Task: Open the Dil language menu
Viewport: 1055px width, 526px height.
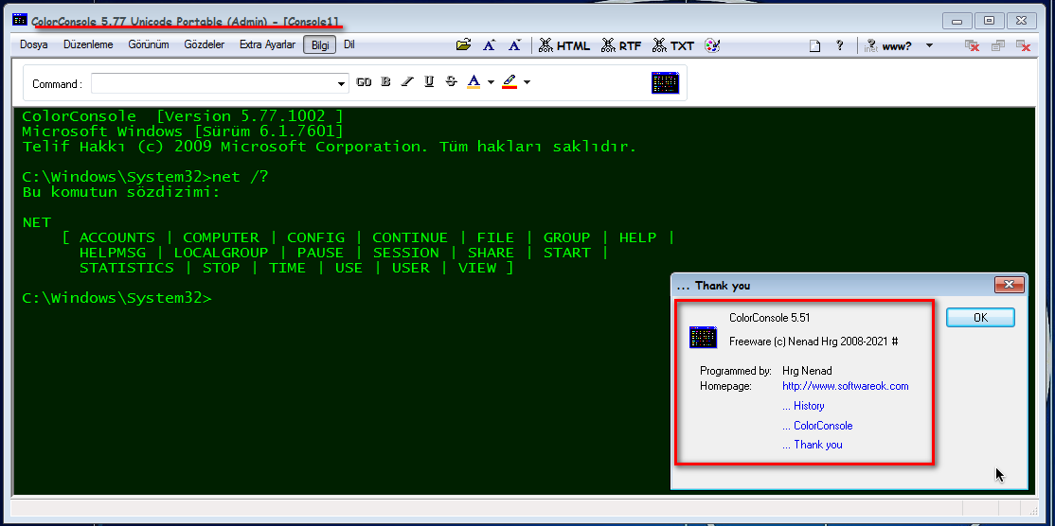Action: pyautogui.click(x=349, y=45)
